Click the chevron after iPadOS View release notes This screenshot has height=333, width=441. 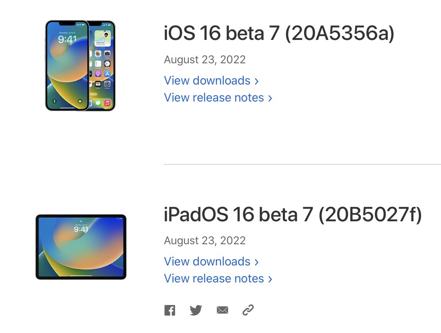tap(270, 279)
